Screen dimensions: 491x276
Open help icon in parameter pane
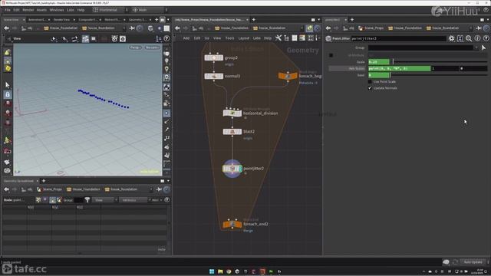tap(486, 38)
